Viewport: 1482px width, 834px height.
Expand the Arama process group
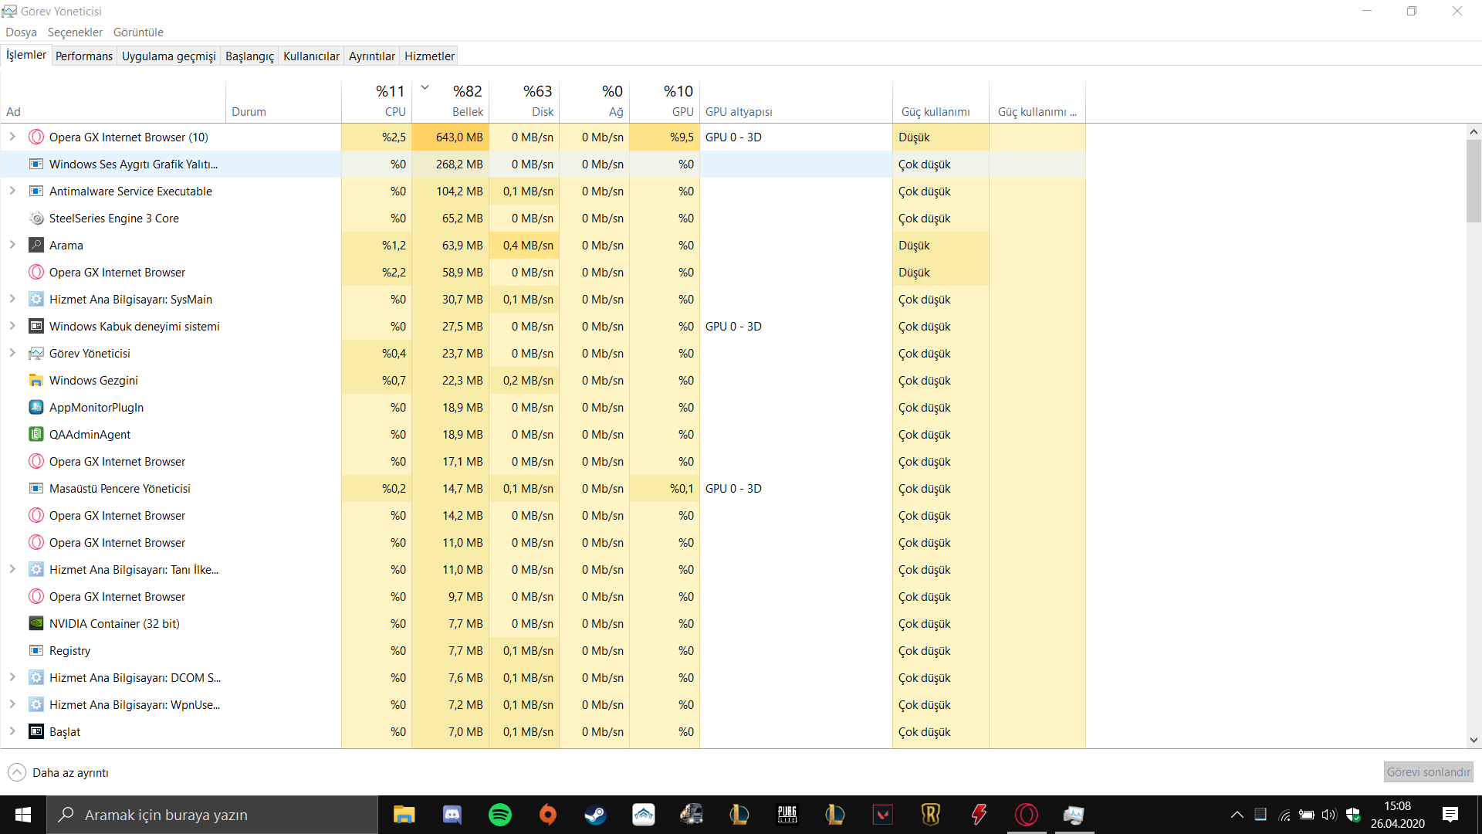12,246
